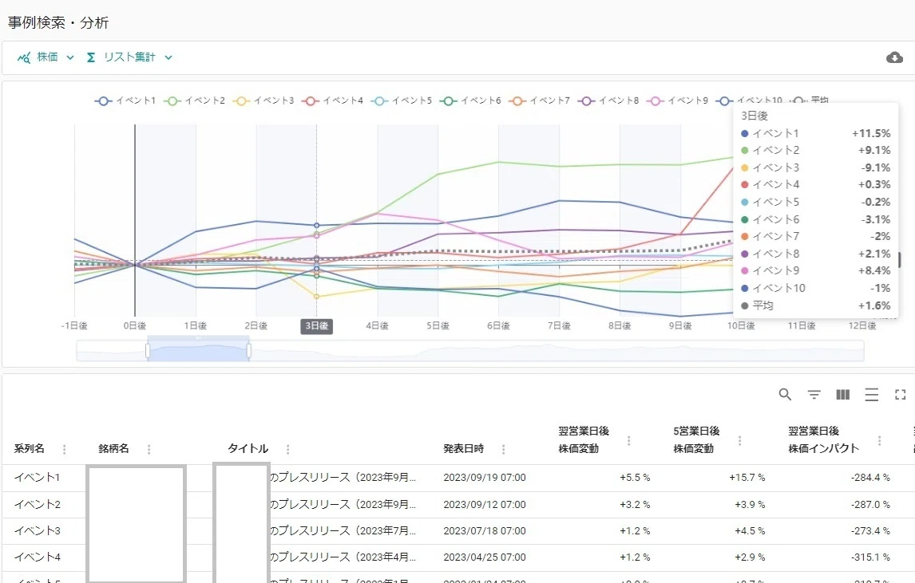
Task: Open the column visibility icon
Action: click(842, 395)
